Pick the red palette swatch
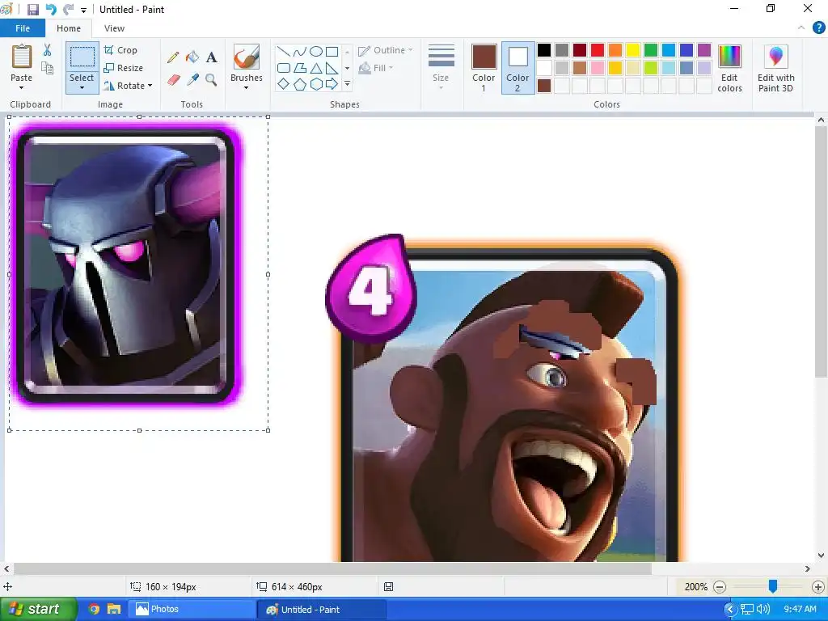This screenshot has height=621, width=828. pos(598,50)
